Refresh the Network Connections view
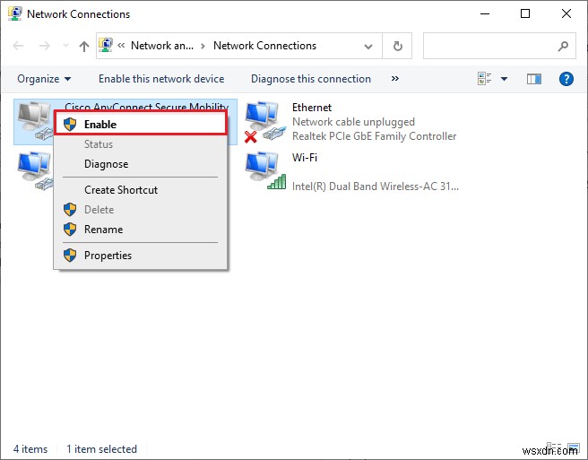 pos(397,46)
